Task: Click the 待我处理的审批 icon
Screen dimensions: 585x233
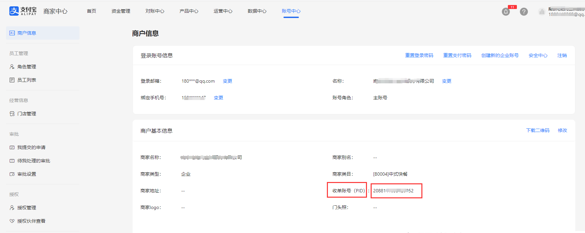Action: coord(12,161)
